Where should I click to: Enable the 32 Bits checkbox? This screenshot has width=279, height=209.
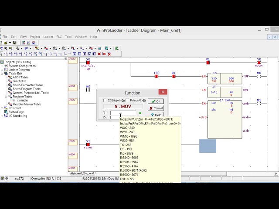coord(105,101)
